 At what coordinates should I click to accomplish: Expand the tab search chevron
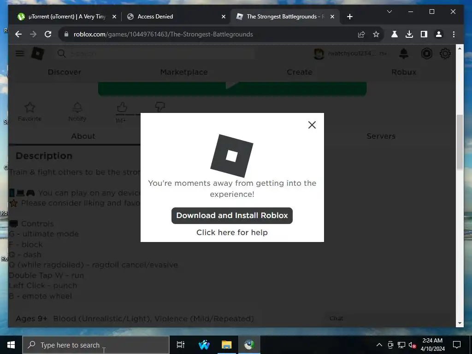pos(389,12)
